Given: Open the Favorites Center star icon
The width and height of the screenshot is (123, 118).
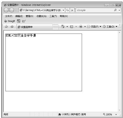Looking at the screenshot, I should pyautogui.click(x=6, y=26).
